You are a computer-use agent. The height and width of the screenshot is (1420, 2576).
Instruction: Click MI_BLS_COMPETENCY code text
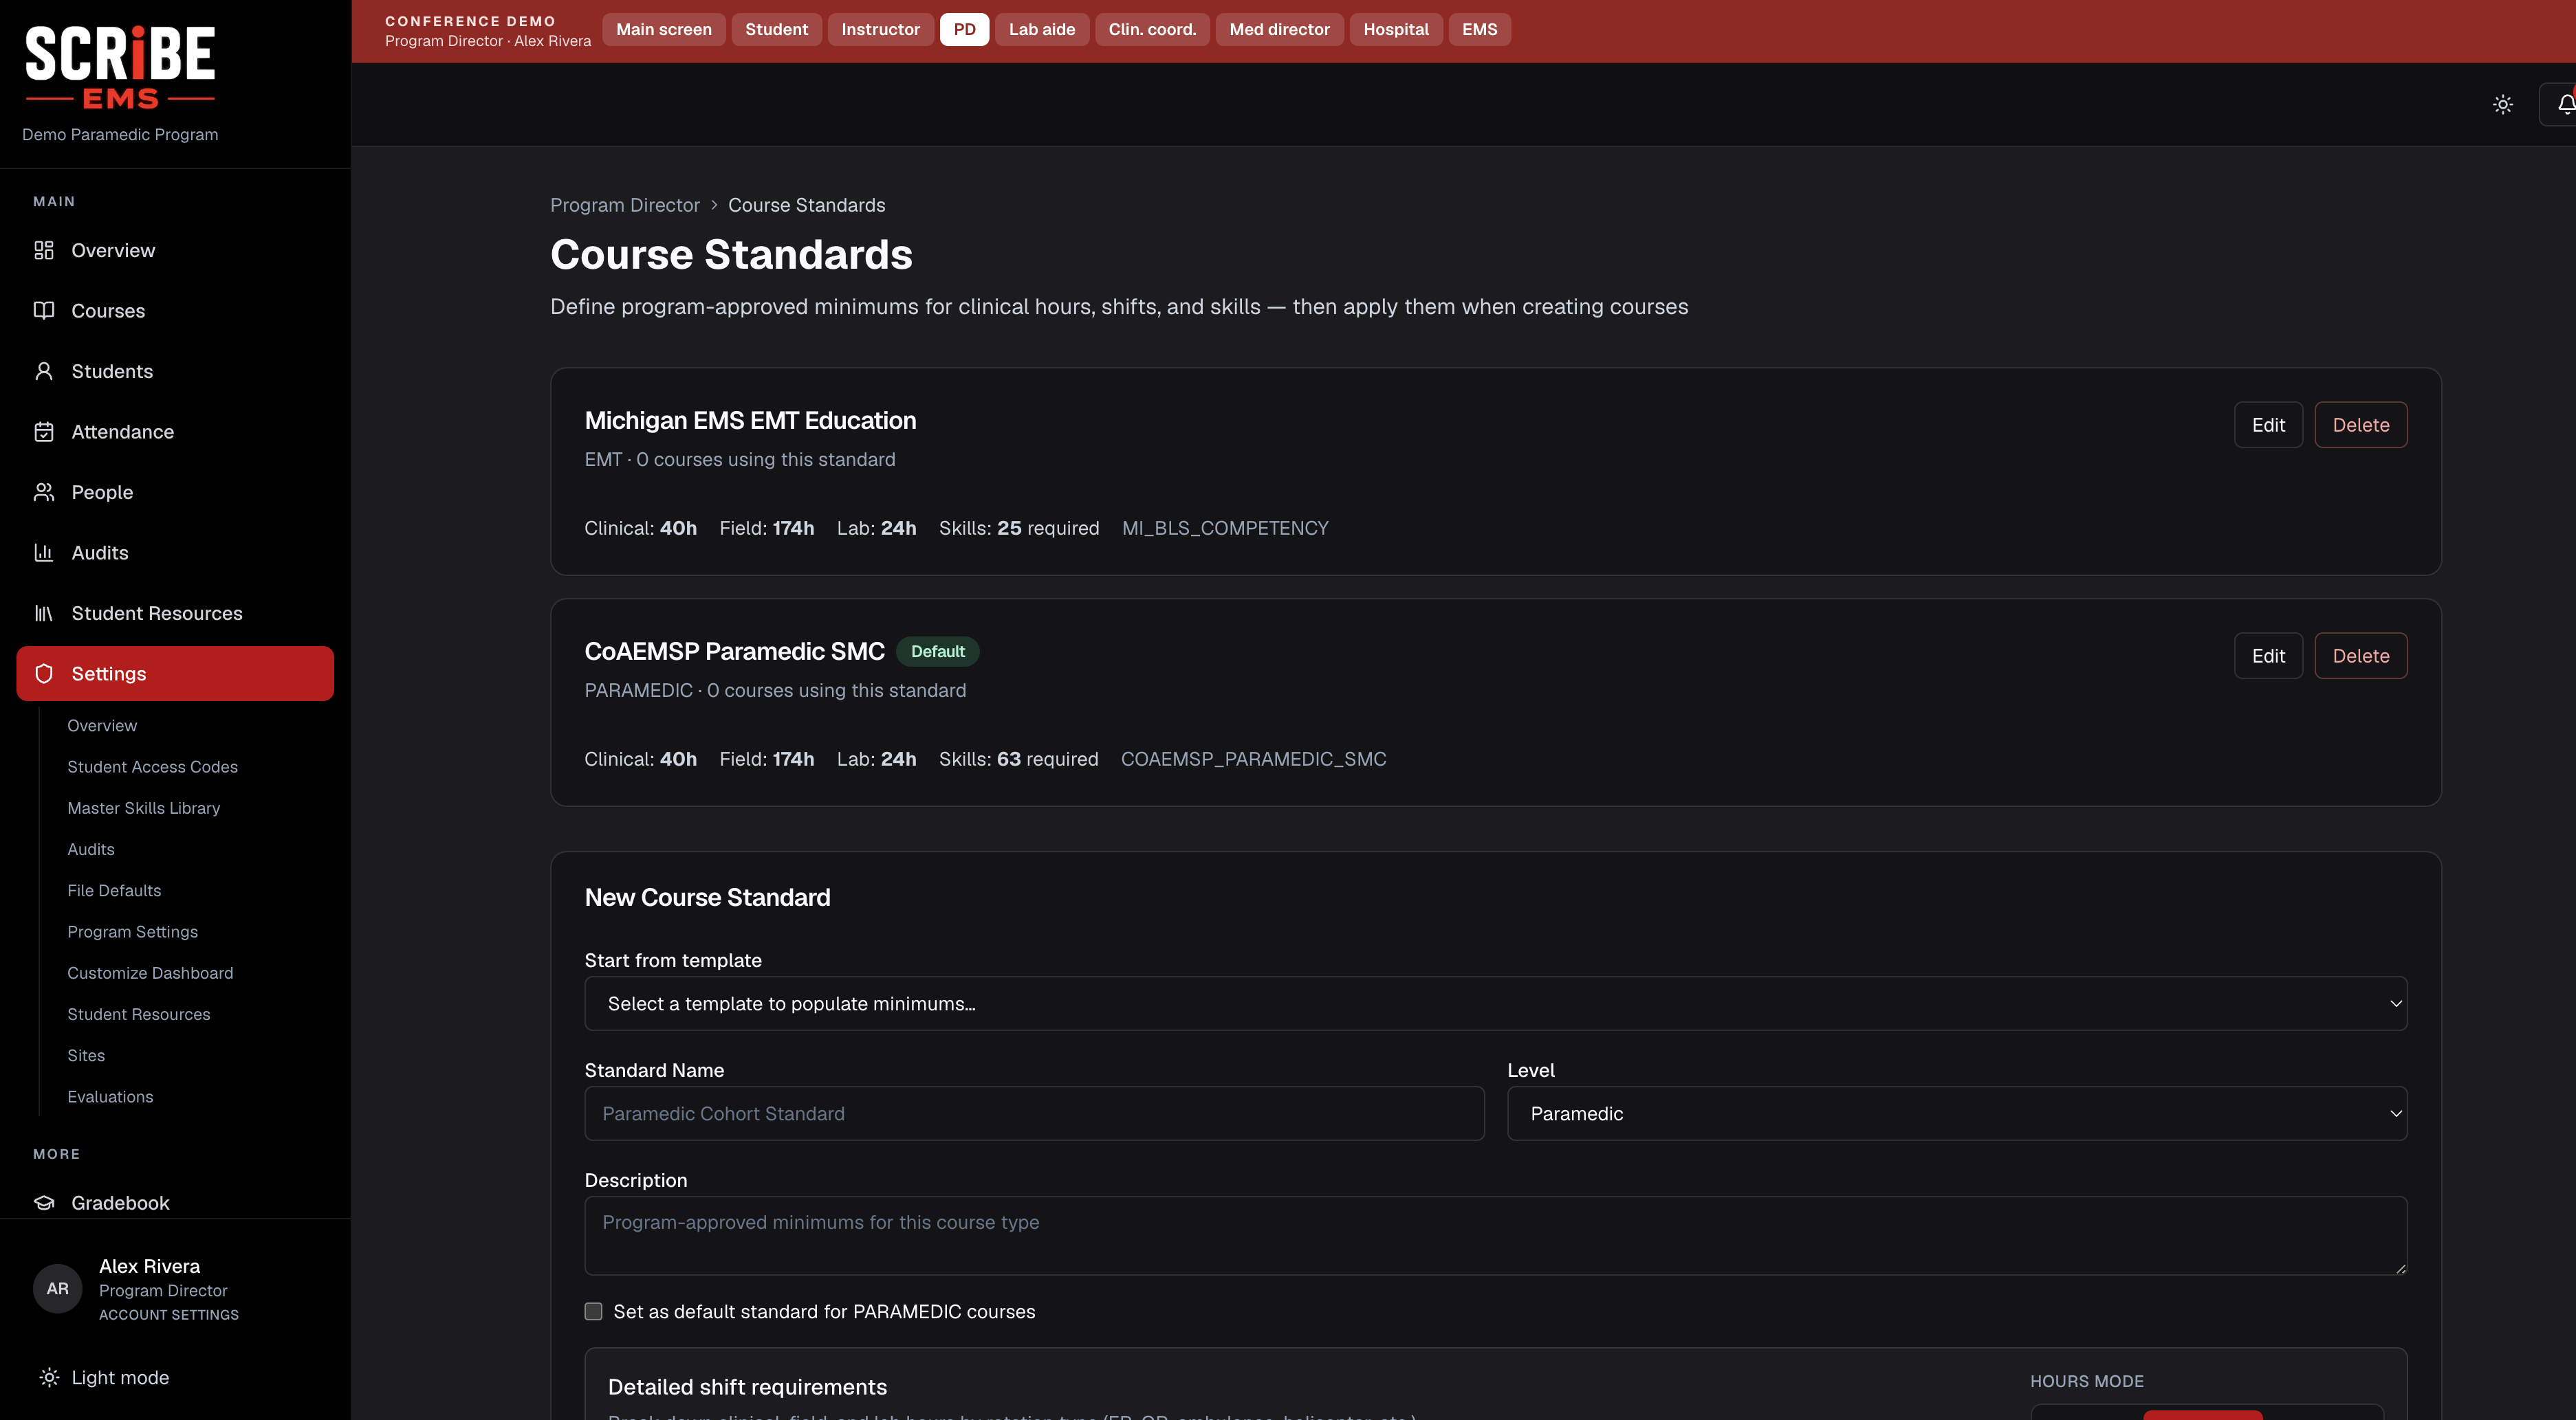pyautogui.click(x=1225, y=528)
